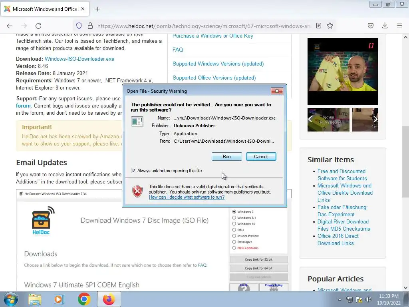Go to next video with right chevron
Viewport: 409px width, 307px height.
point(375,119)
